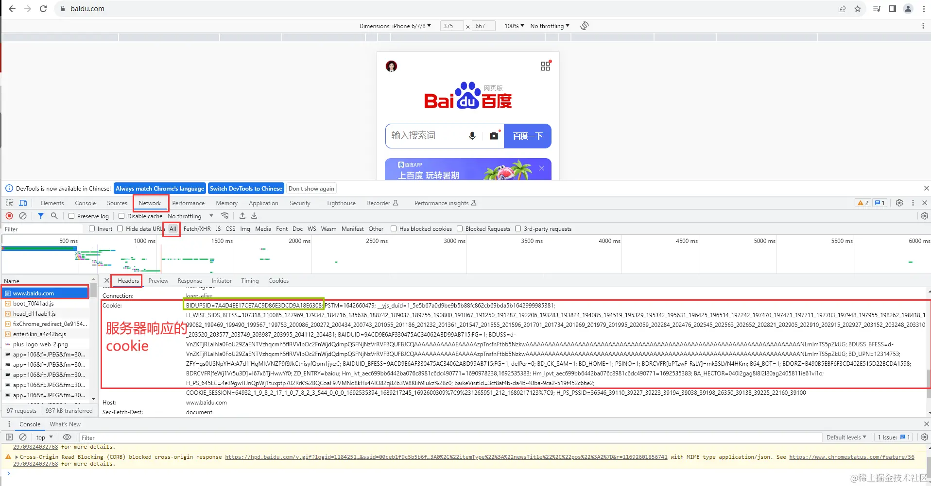Open network panel settings gear

pyautogui.click(x=925, y=216)
